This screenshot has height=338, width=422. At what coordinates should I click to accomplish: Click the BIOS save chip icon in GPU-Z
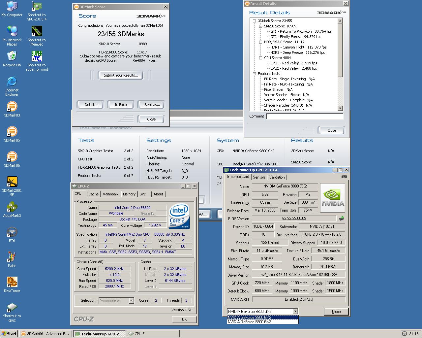click(x=342, y=218)
